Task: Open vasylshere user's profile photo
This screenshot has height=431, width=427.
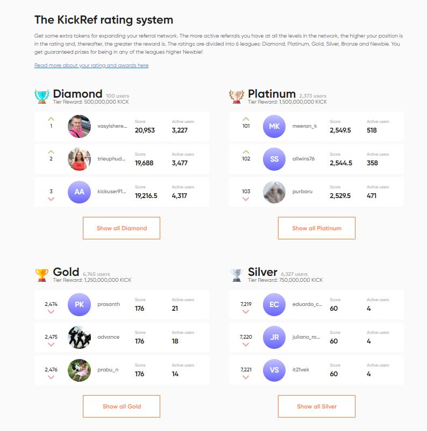Action: (80, 126)
